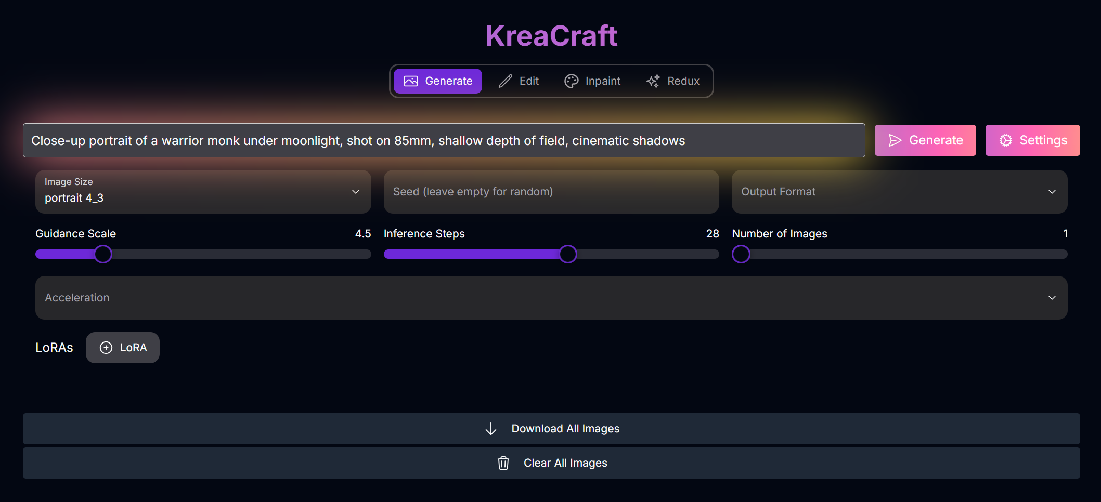Open the Edit tab
The width and height of the screenshot is (1101, 502).
[x=519, y=81]
